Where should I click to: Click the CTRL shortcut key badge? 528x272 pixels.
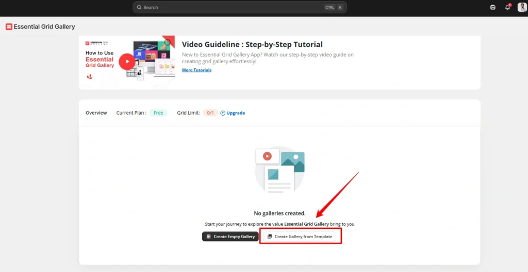329,7
